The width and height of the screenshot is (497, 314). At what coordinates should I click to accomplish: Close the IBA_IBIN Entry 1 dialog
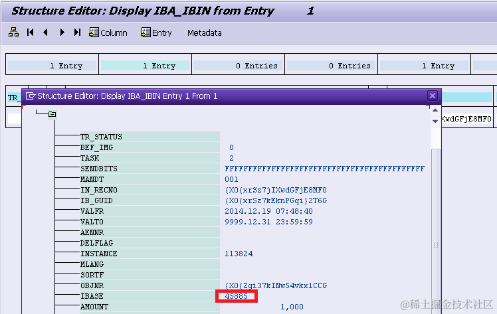[433, 96]
